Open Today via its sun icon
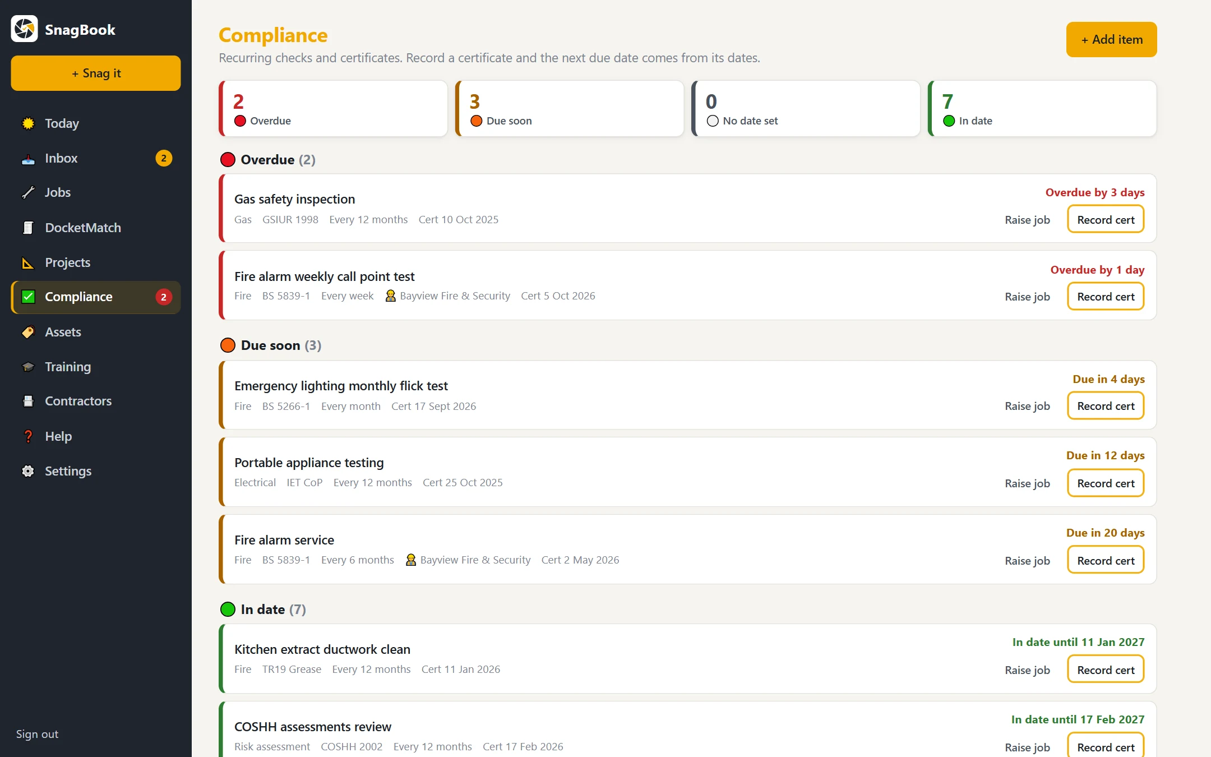 click(x=28, y=123)
